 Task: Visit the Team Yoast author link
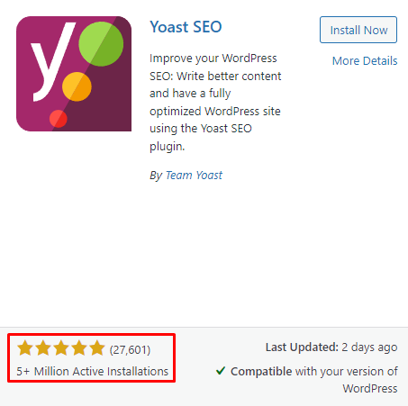(x=194, y=175)
